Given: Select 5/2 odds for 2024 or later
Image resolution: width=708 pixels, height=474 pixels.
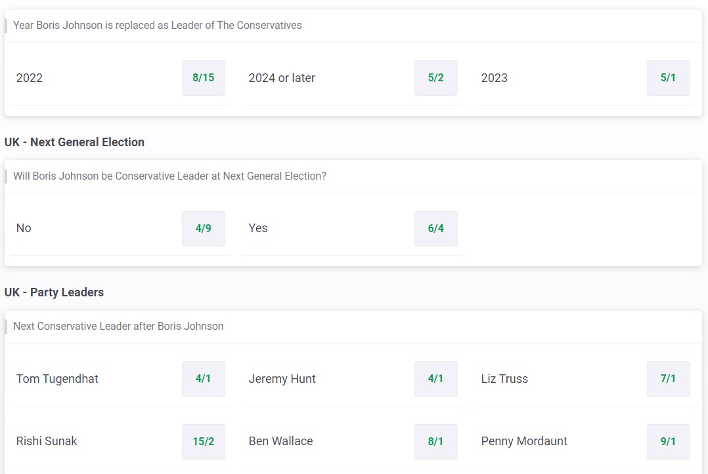Looking at the screenshot, I should point(435,78).
